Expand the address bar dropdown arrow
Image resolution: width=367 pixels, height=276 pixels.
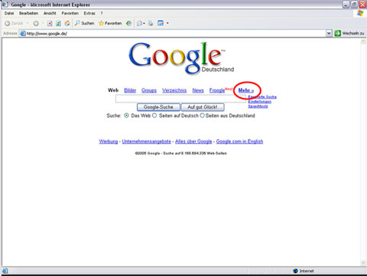click(329, 33)
